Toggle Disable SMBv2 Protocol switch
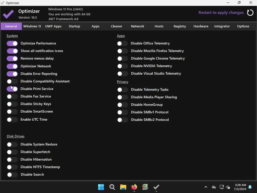This screenshot has width=257, height=193. (122, 120)
